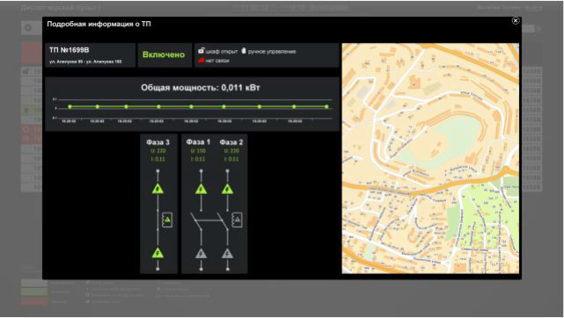This screenshot has width=564, height=318.
Task: Click the manual control mouse icon
Action: pos(244,51)
